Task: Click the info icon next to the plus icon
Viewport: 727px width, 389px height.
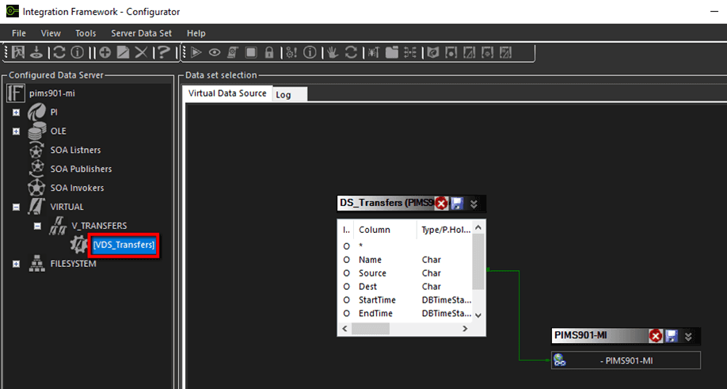Action: tap(78, 52)
